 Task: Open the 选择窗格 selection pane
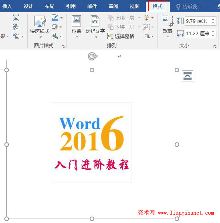121,36
